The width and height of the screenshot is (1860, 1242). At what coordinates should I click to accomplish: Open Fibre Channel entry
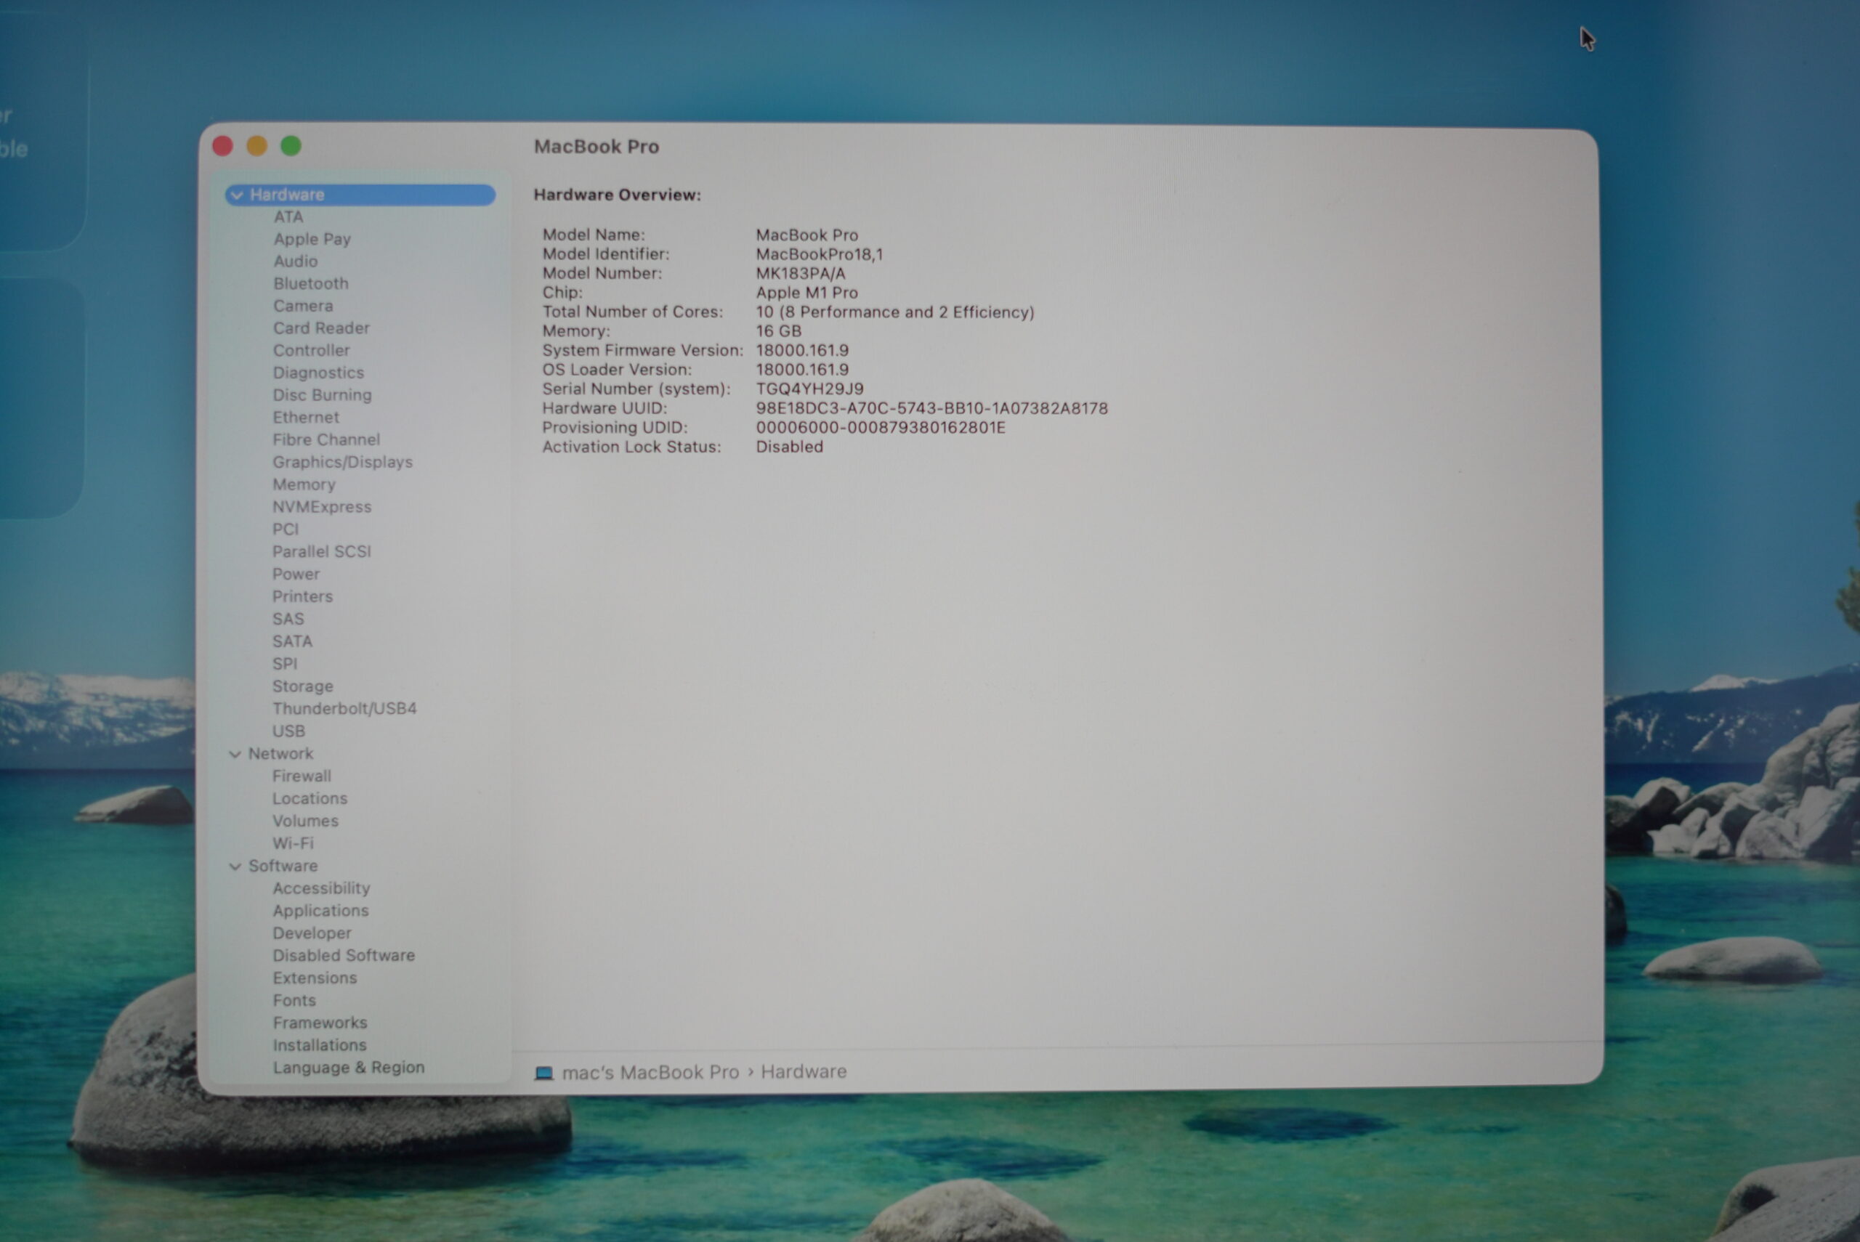(x=326, y=439)
